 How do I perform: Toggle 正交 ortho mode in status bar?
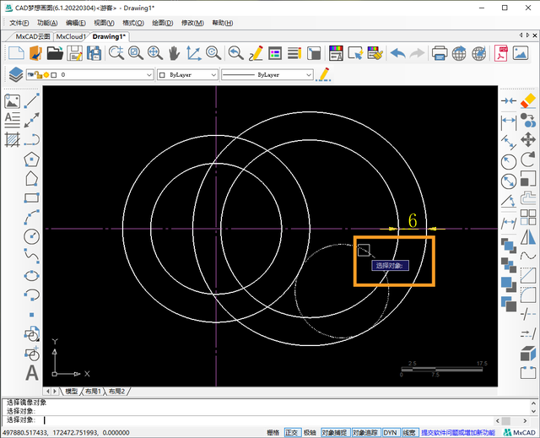tap(292, 432)
